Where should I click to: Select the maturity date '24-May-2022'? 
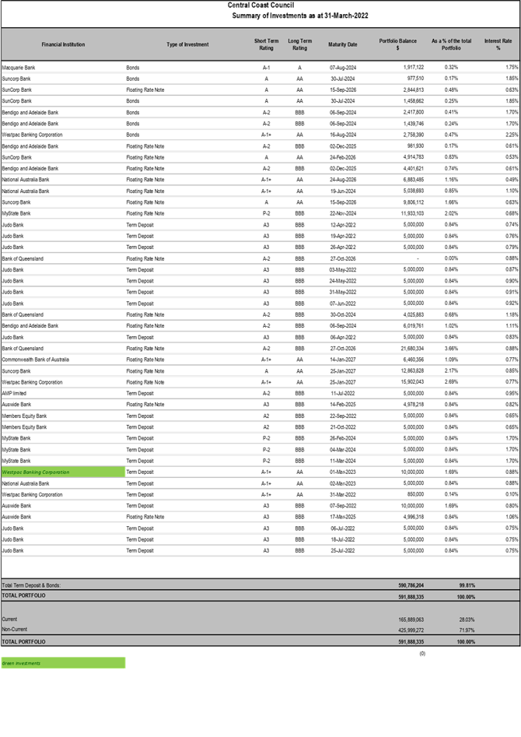pyautogui.click(x=343, y=281)
